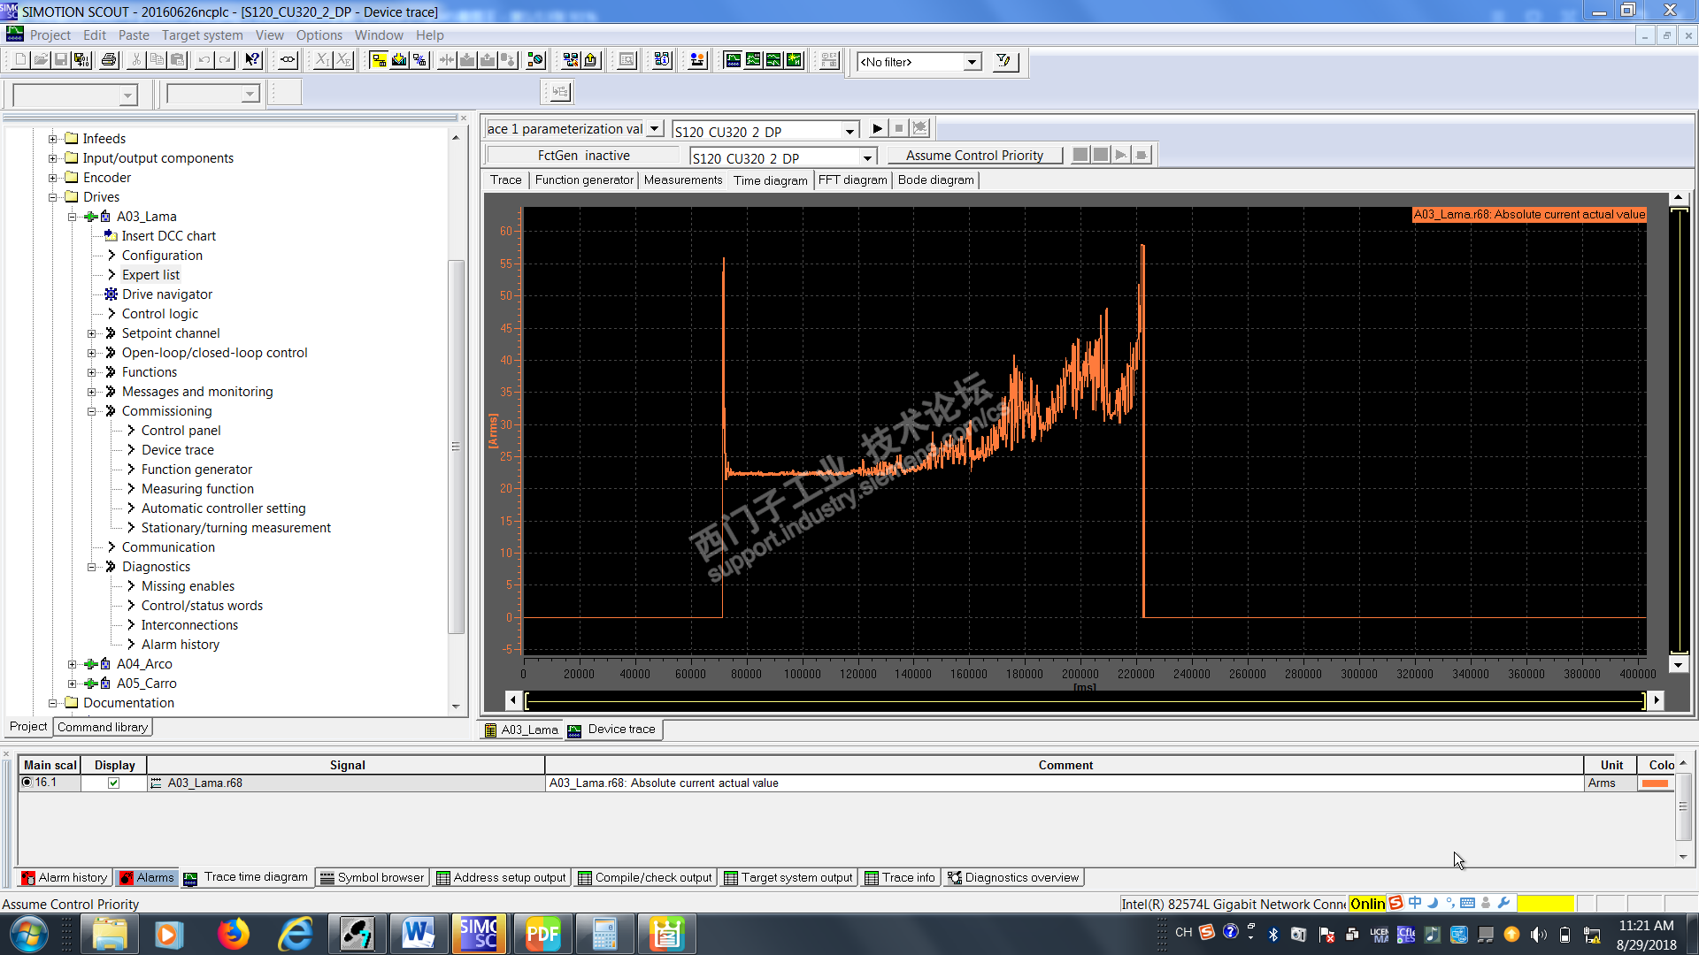Open the S120_CU320_2_DP trace device dropdown
The width and height of the screenshot is (1699, 955).
[x=849, y=131]
